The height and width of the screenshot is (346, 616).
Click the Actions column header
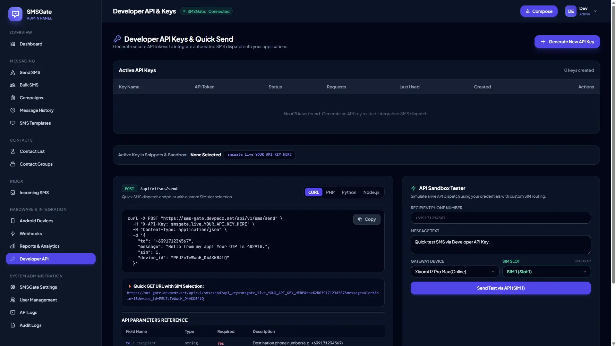coord(586,87)
